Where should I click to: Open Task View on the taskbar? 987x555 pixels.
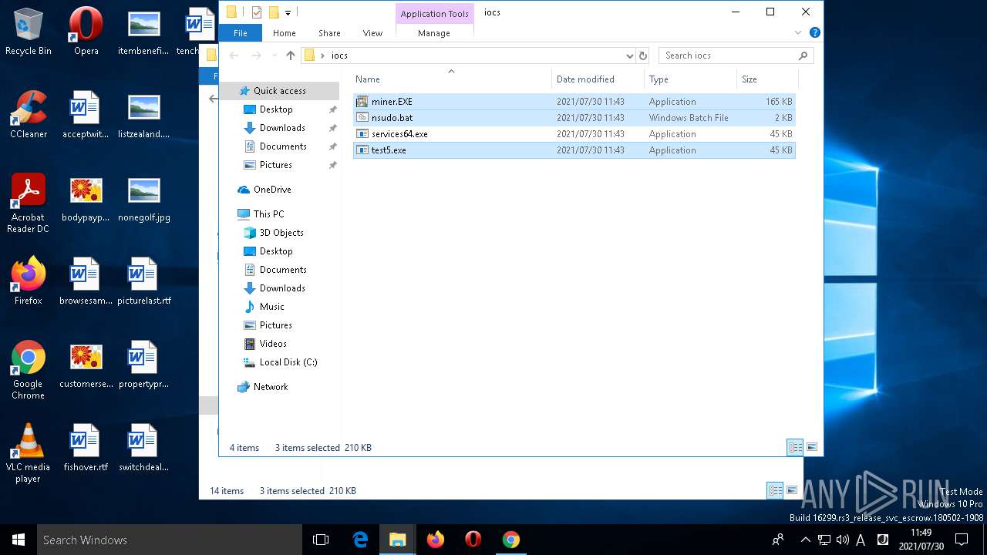pyautogui.click(x=321, y=540)
